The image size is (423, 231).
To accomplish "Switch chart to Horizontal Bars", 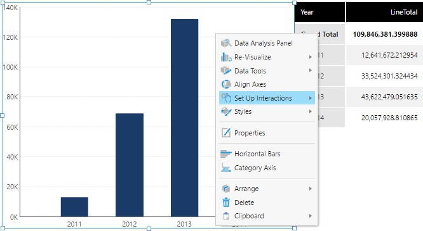I will (x=267, y=154).
